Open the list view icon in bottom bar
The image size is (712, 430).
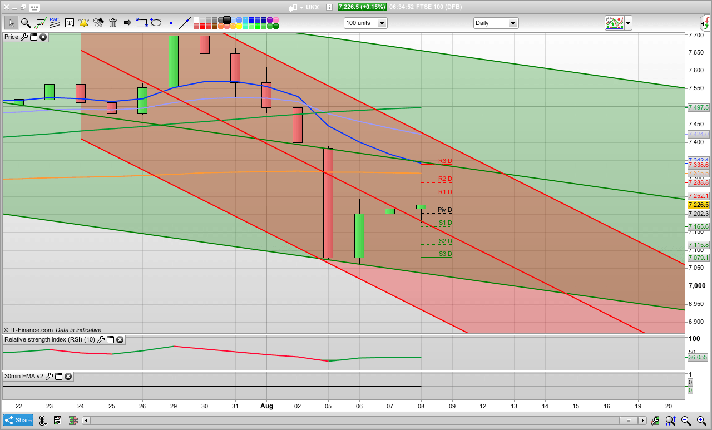coord(58,421)
